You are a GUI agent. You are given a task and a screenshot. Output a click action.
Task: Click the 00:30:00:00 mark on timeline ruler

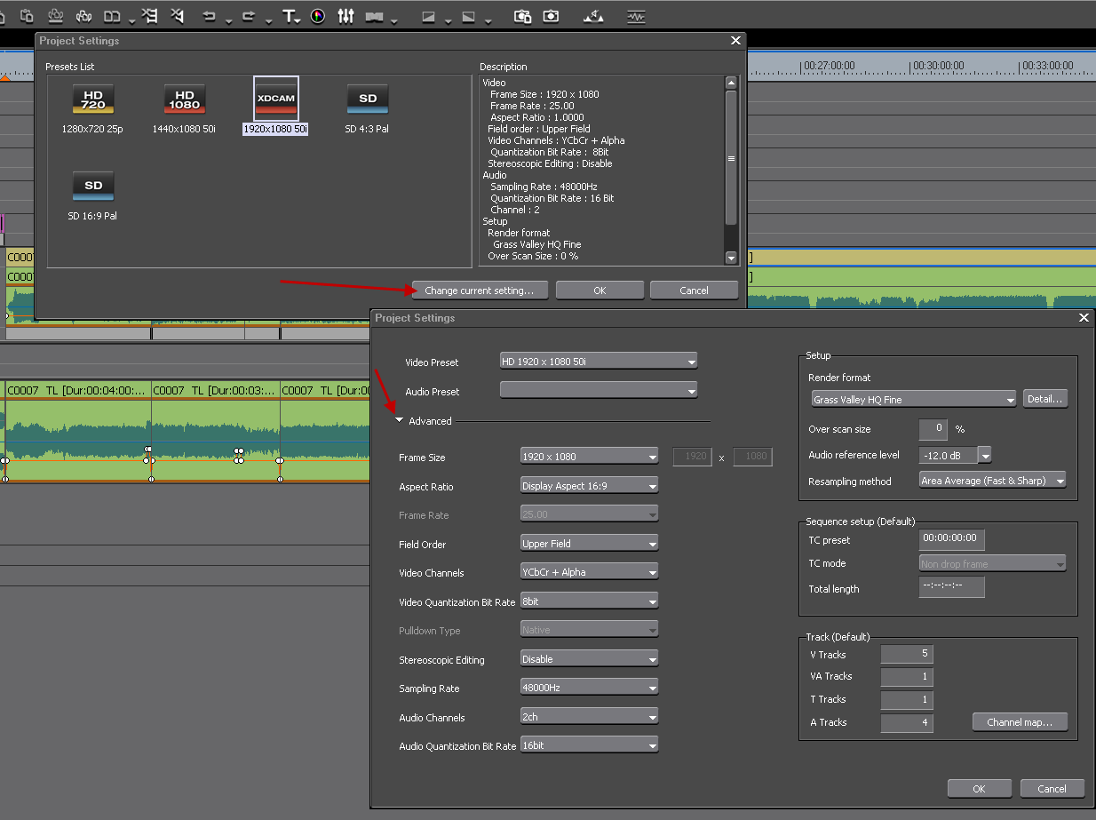pos(936,66)
